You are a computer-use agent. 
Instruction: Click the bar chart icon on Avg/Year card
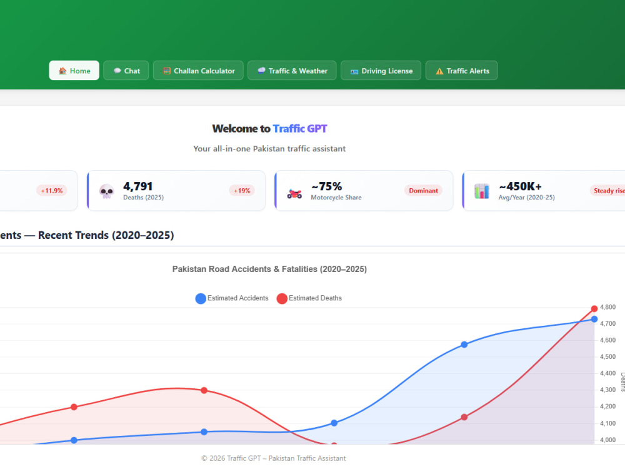point(482,191)
